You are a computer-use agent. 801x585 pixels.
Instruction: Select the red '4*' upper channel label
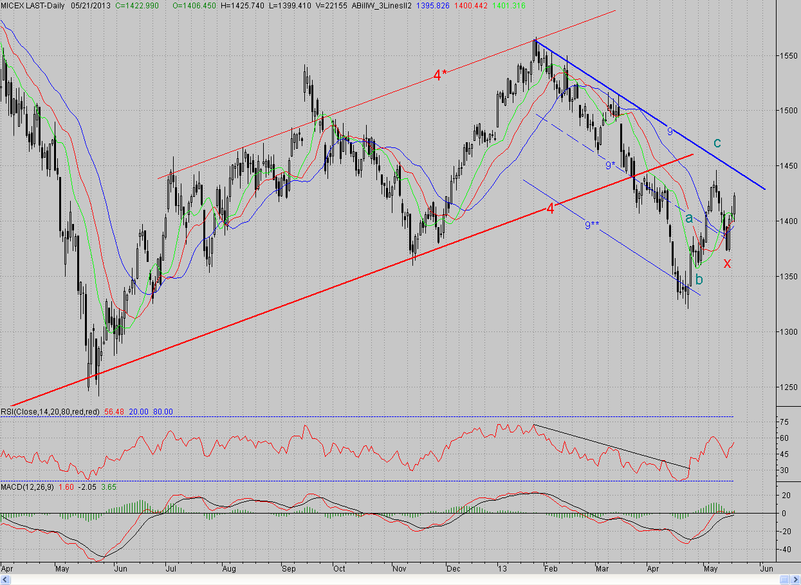click(439, 75)
